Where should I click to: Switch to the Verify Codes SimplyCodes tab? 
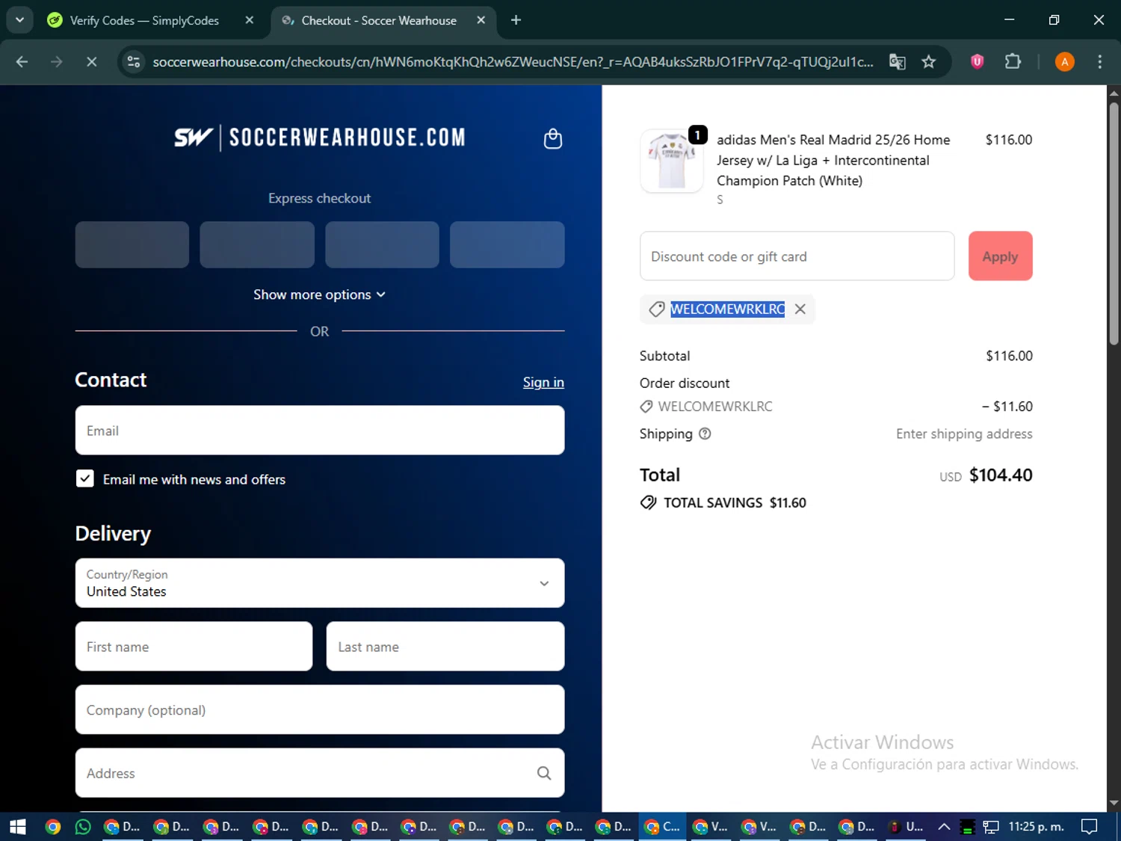point(144,20)
